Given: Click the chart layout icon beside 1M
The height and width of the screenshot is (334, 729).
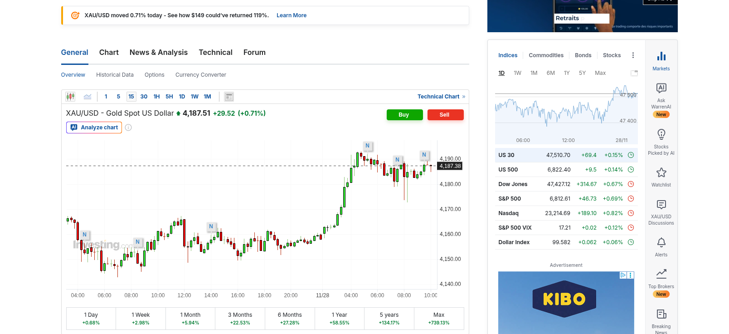Looking at the screenshot, I should tap(229, 97).
